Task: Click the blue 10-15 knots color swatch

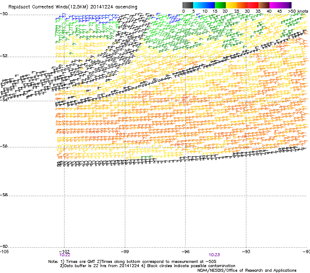Action: click(x=209, y=5)
